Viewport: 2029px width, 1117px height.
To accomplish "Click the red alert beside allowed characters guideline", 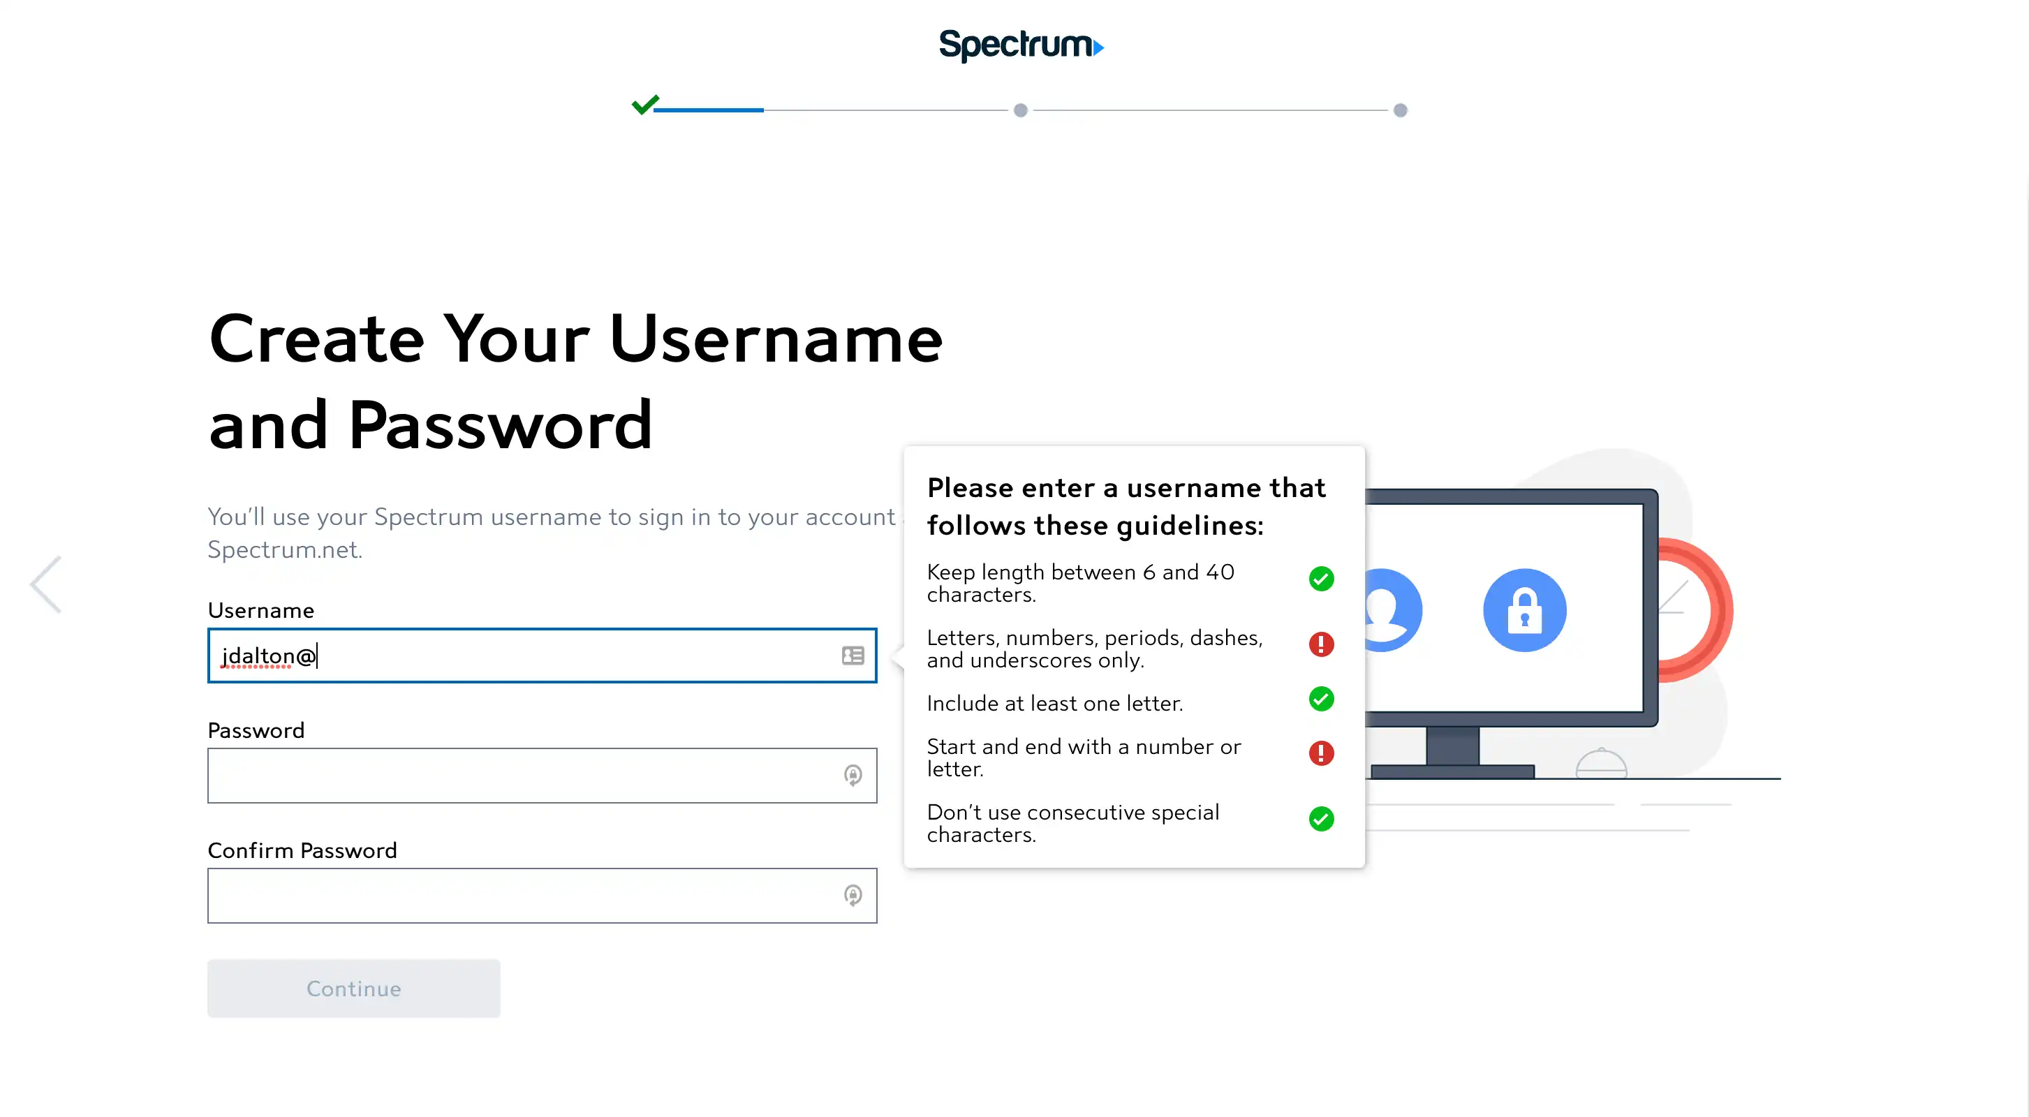I will 1322,644.
